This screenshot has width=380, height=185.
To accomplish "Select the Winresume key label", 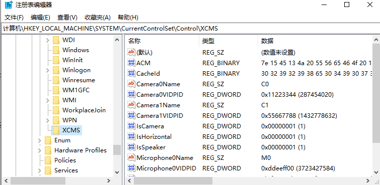I will 79,80.
